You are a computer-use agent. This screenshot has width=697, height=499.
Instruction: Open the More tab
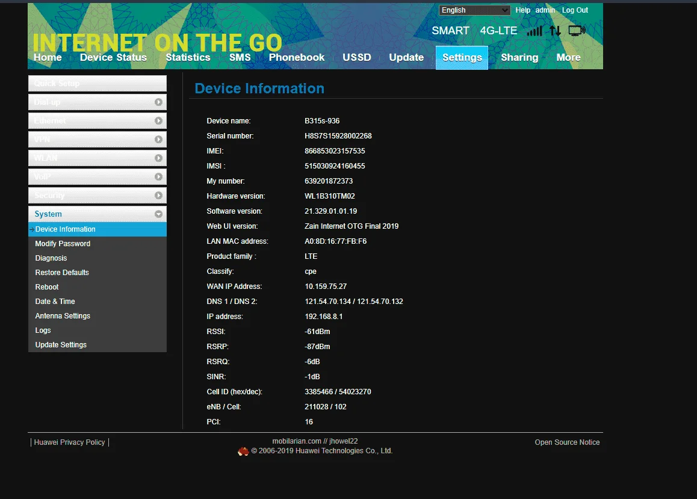click(x=569, y=57)
